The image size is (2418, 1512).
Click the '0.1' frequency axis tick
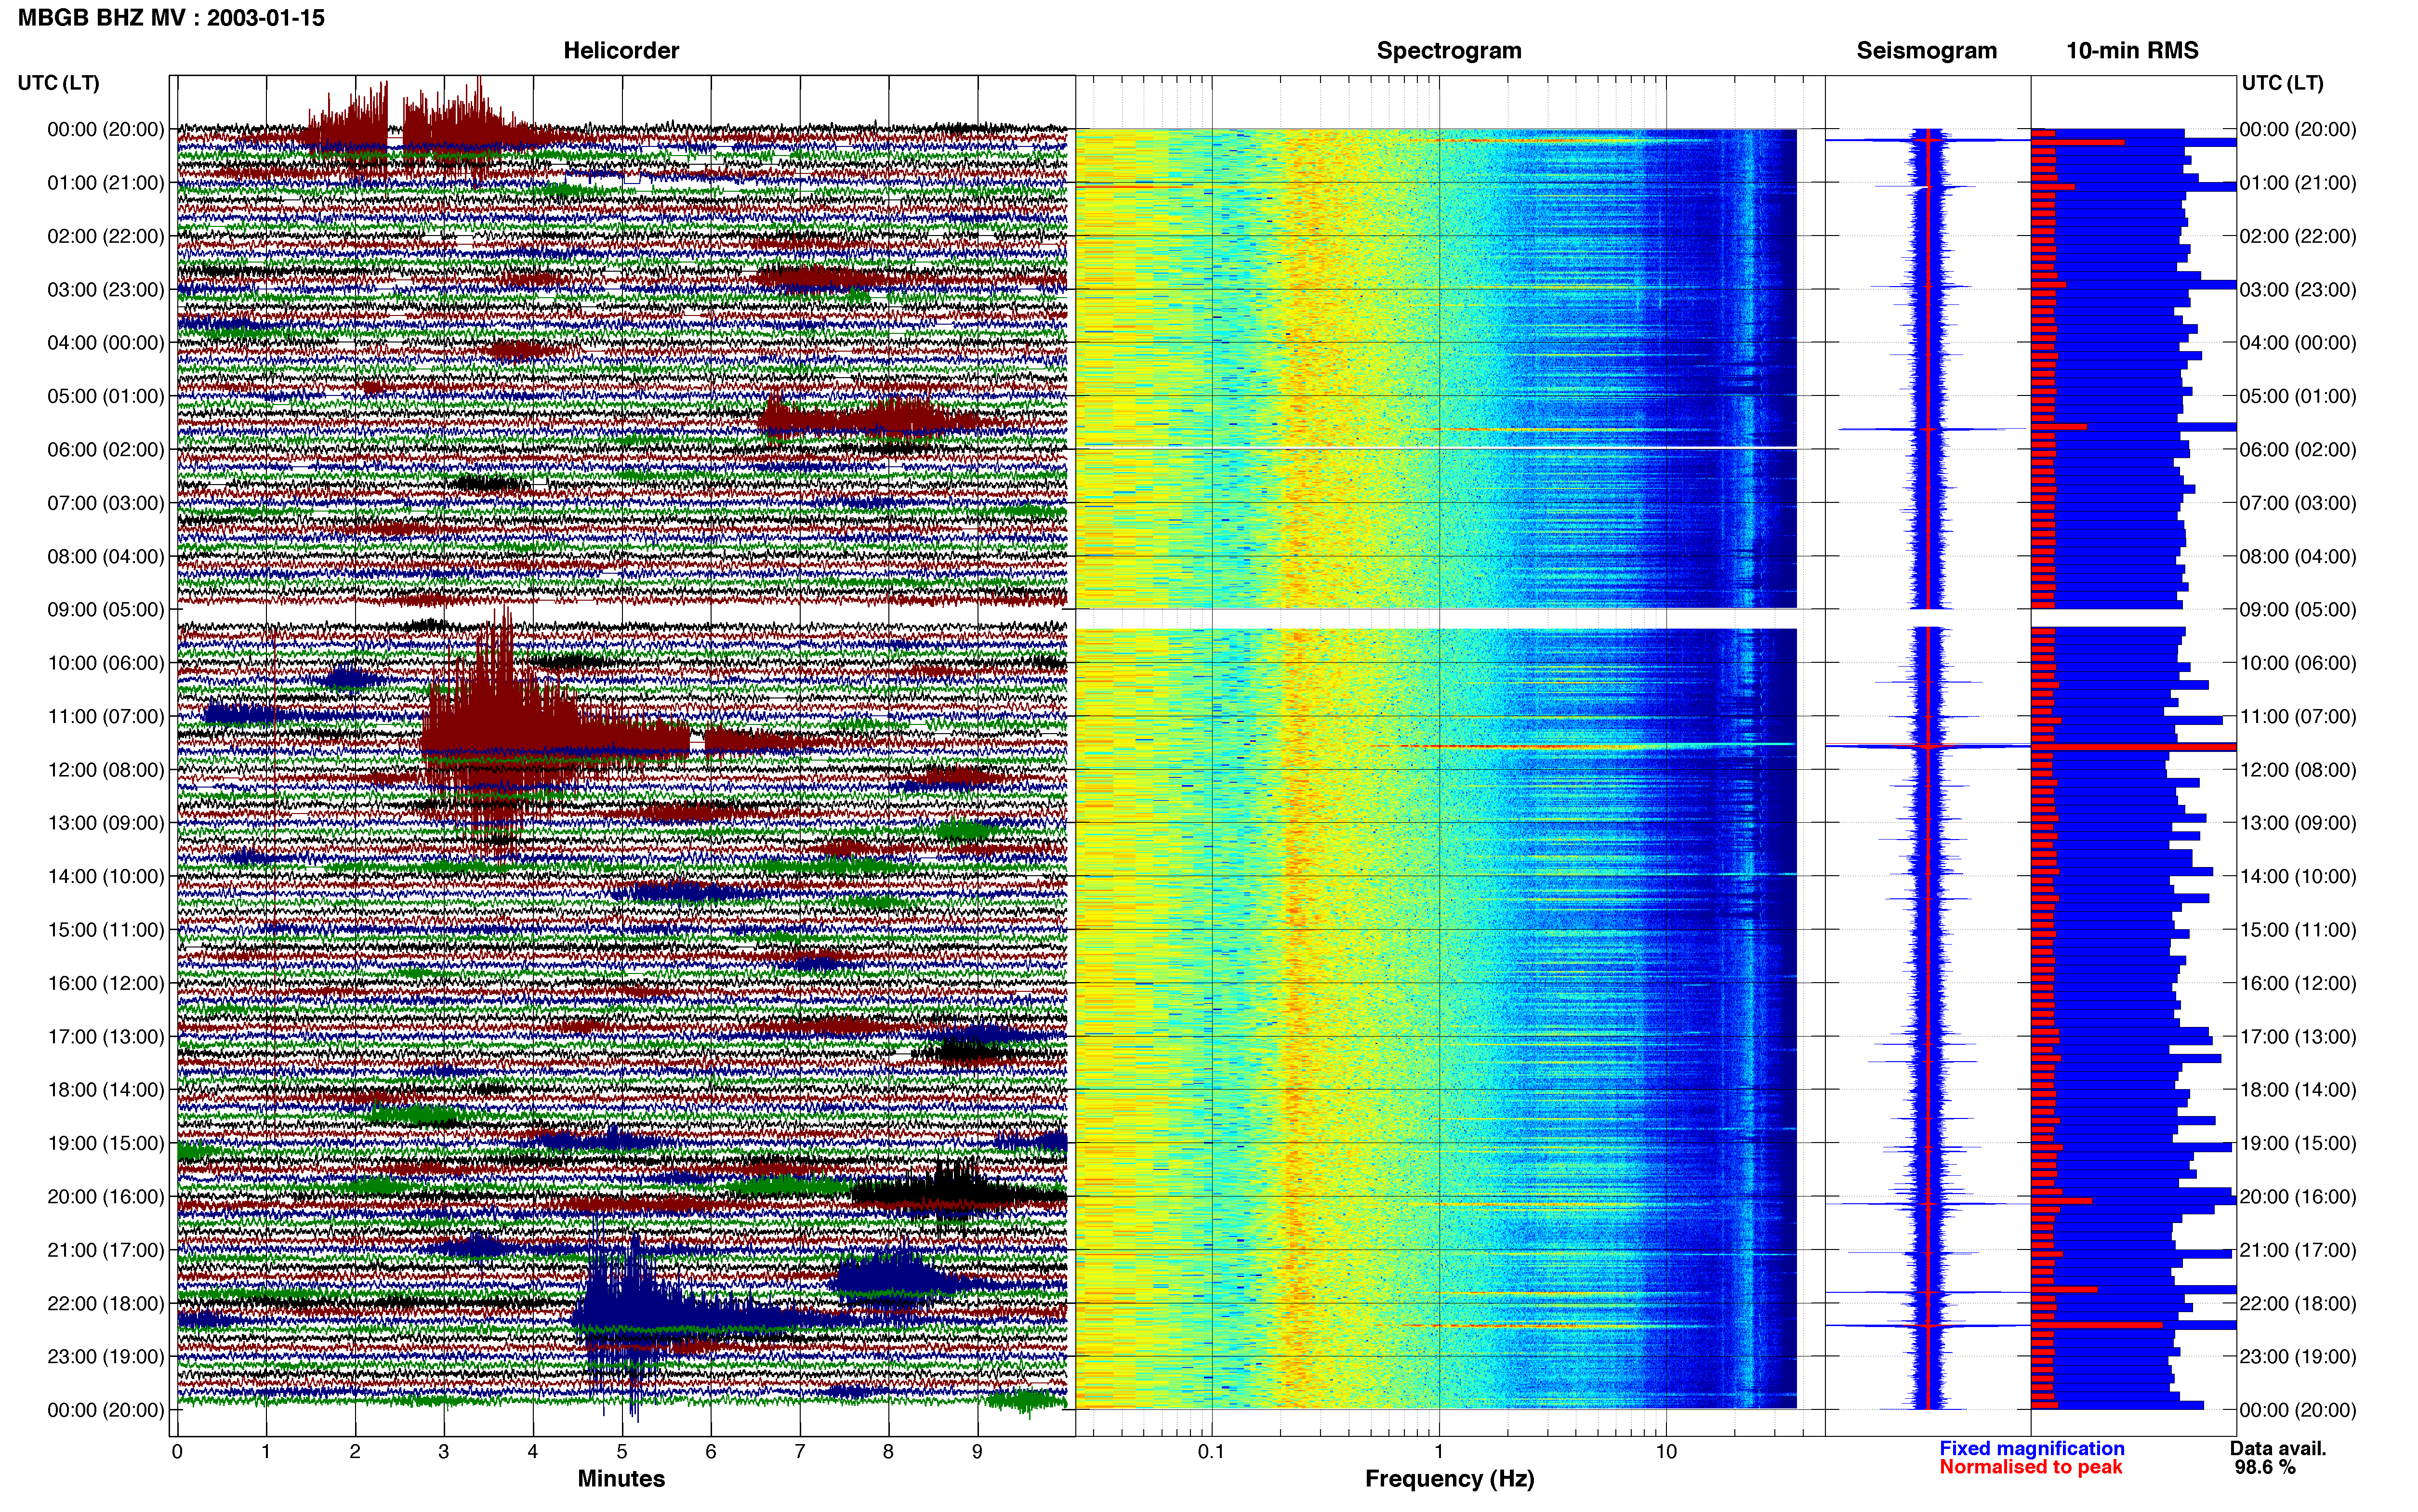tap(1211, 1451)
